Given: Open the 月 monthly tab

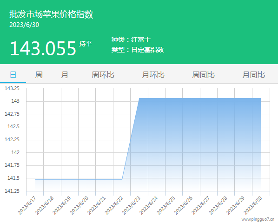Looking at the screenshot, I should click(65, 75).
